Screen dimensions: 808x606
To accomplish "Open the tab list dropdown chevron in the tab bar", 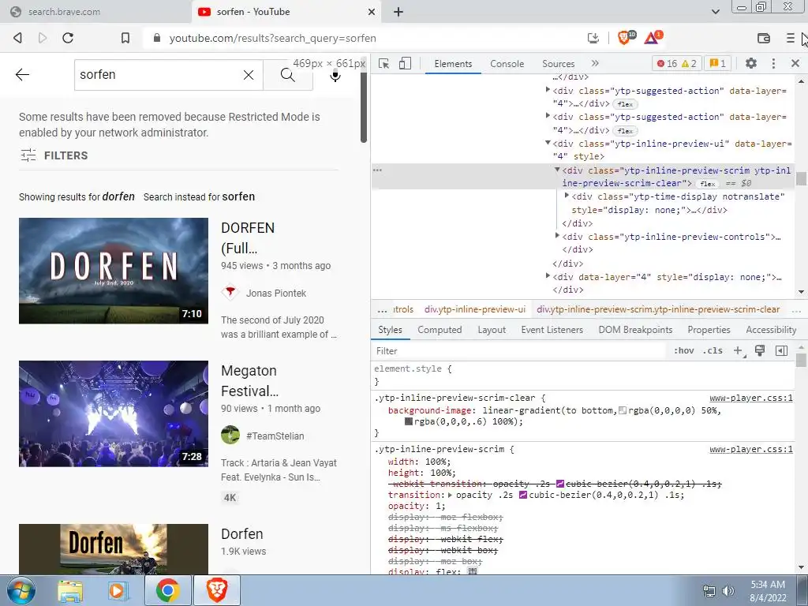I will click(x=716, y=11).
